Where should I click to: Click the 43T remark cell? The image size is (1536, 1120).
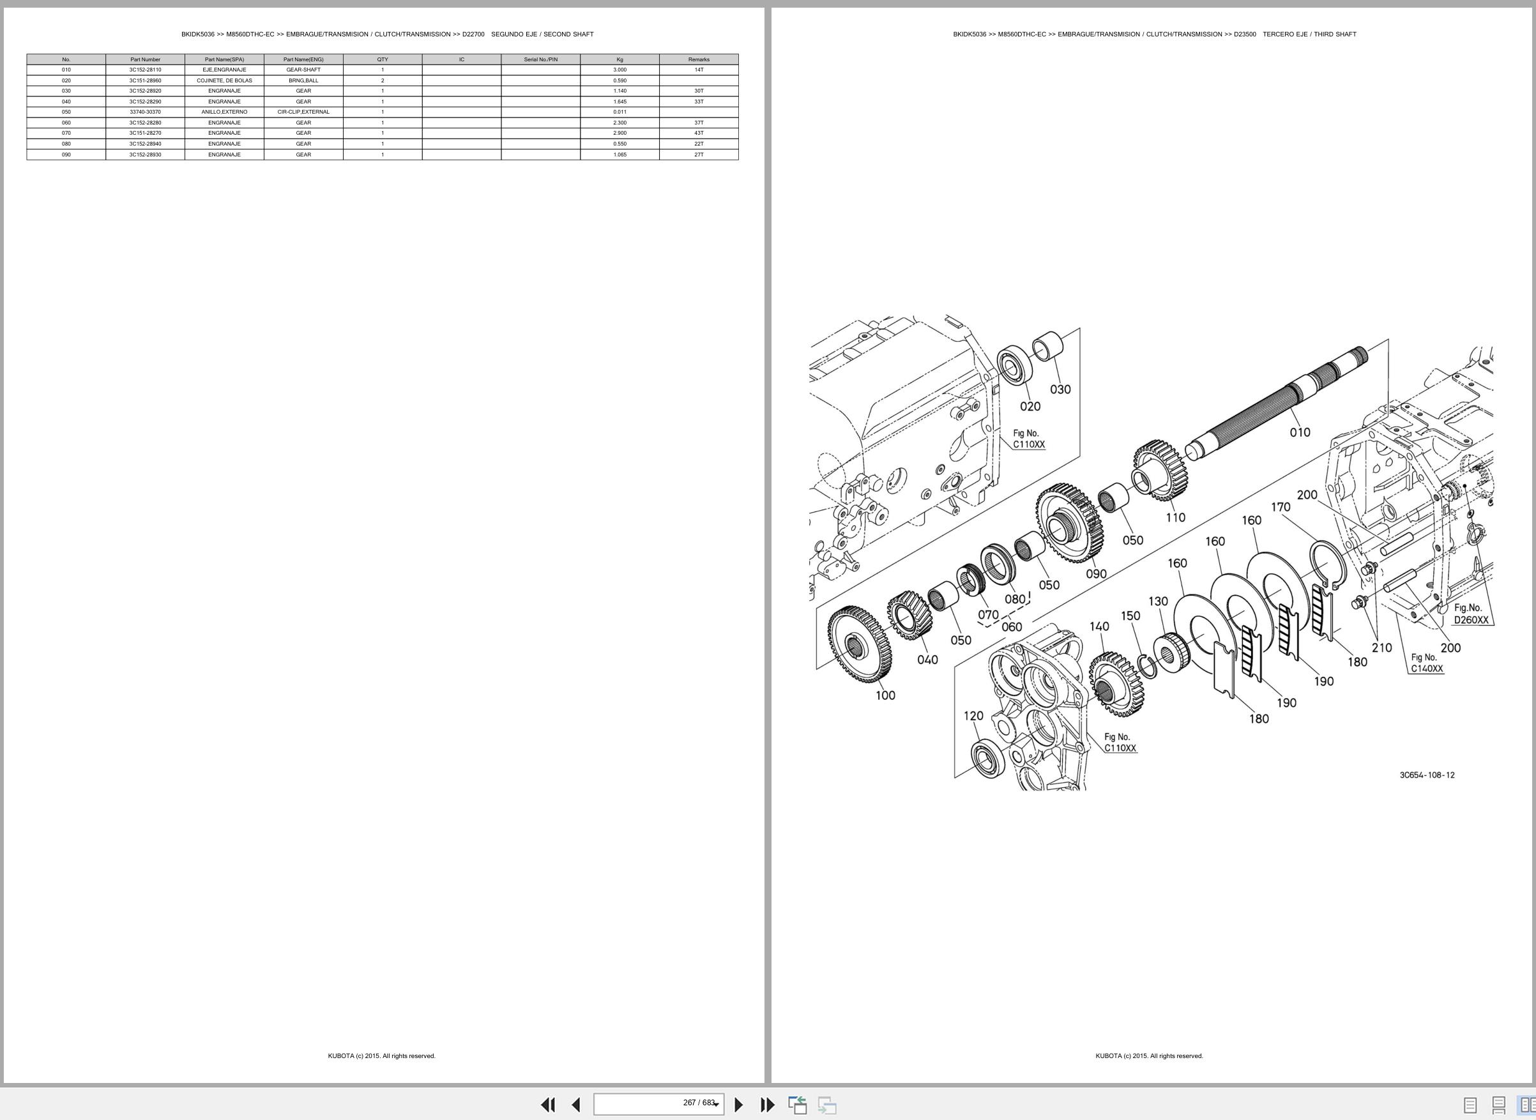click(699, 133)
